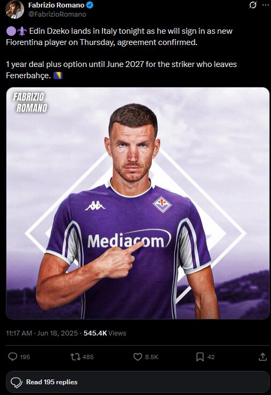The image size is (271, 395).
Task: Click the 195 replies count
Action: click(x=25, y=357)
